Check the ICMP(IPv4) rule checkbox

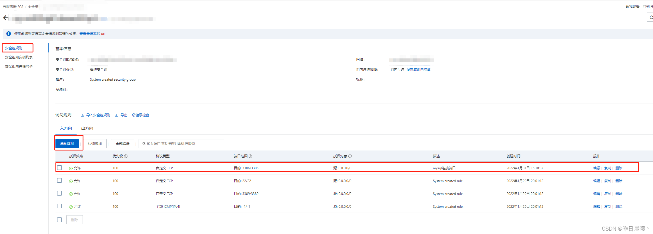[x=59, y=206]
